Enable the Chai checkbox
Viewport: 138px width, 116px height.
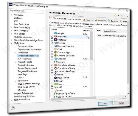coord(52,49)
